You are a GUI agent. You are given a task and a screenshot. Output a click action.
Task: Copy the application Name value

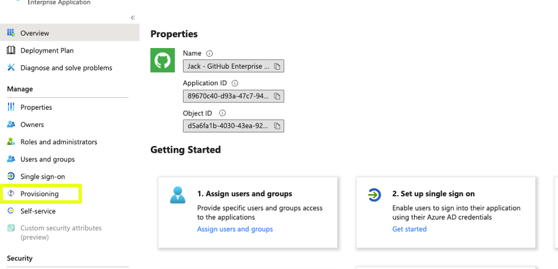(x=277, y=66)
